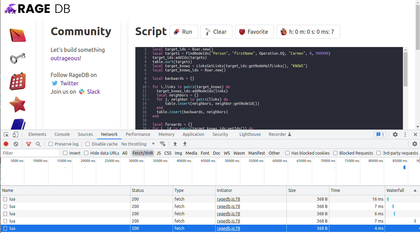Open the Lighthouse tab
The image size is (420, 233).
[250, 134]
